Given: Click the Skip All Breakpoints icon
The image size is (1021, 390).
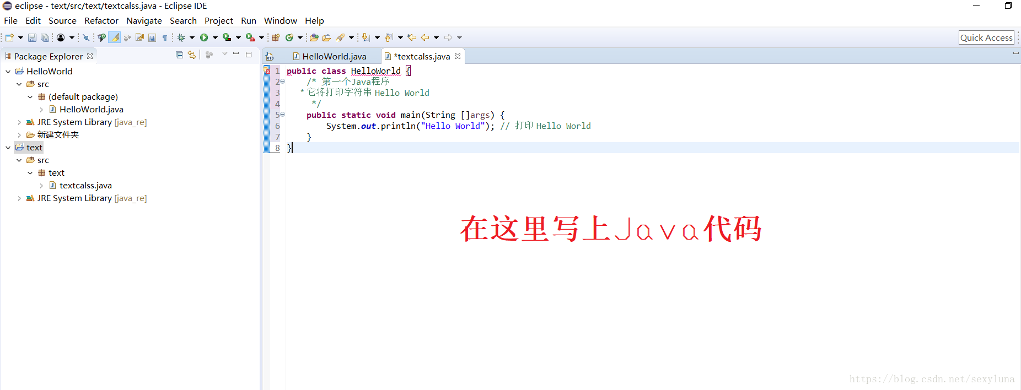Looking at the screenshot, I should (x=86, y=37).
